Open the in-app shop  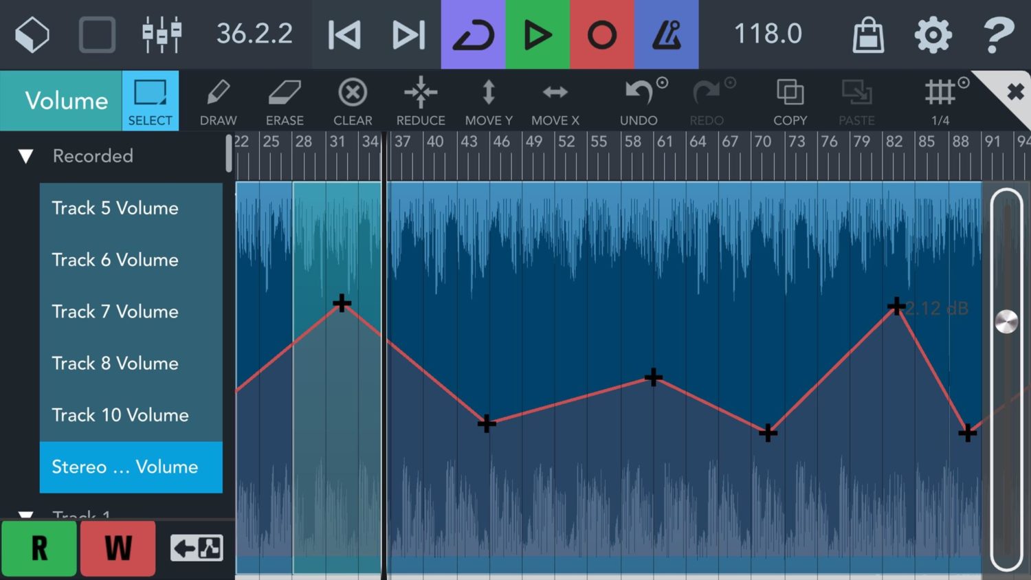[x=867, y=34]
